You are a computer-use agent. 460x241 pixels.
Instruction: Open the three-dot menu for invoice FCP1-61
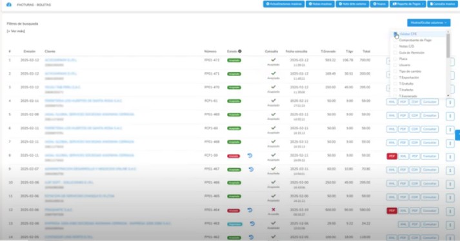coord(450,102)
